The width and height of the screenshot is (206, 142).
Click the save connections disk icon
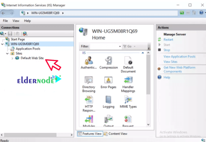pyautogui.click(x=10, y=34)
